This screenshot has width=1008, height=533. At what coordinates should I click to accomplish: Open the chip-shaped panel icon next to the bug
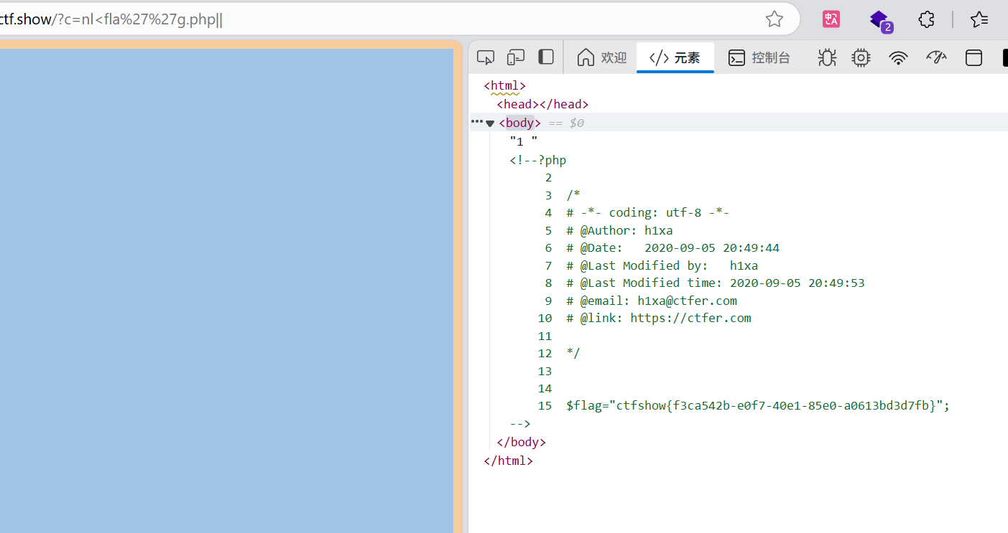point(861,58)
